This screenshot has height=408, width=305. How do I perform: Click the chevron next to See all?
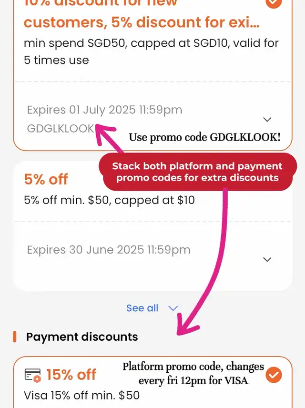click(x=173, y=308)
